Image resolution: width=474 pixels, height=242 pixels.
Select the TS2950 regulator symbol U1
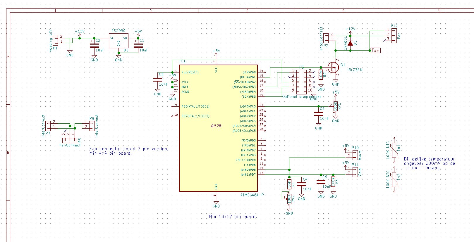[118, 41]
